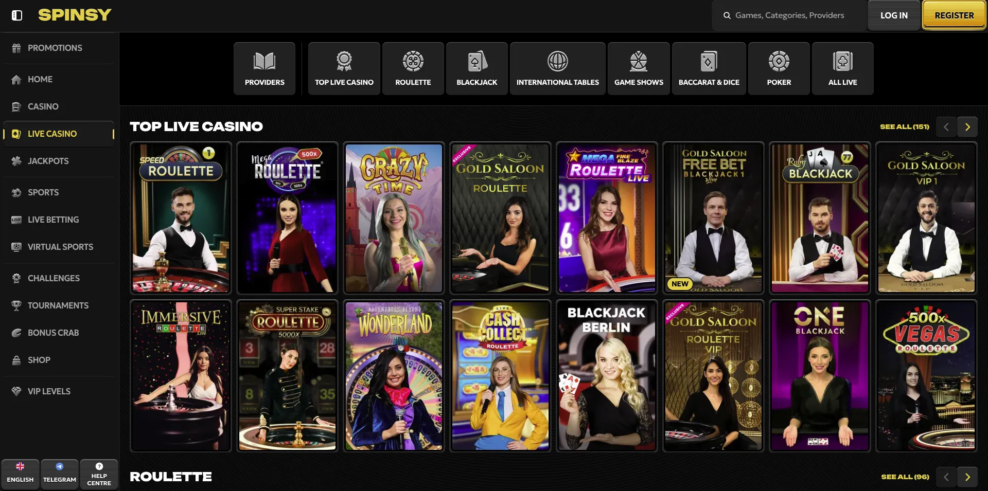Open the Telegram channel button
The height and width of the screenshot is (491, 988).
pos(60,474)
